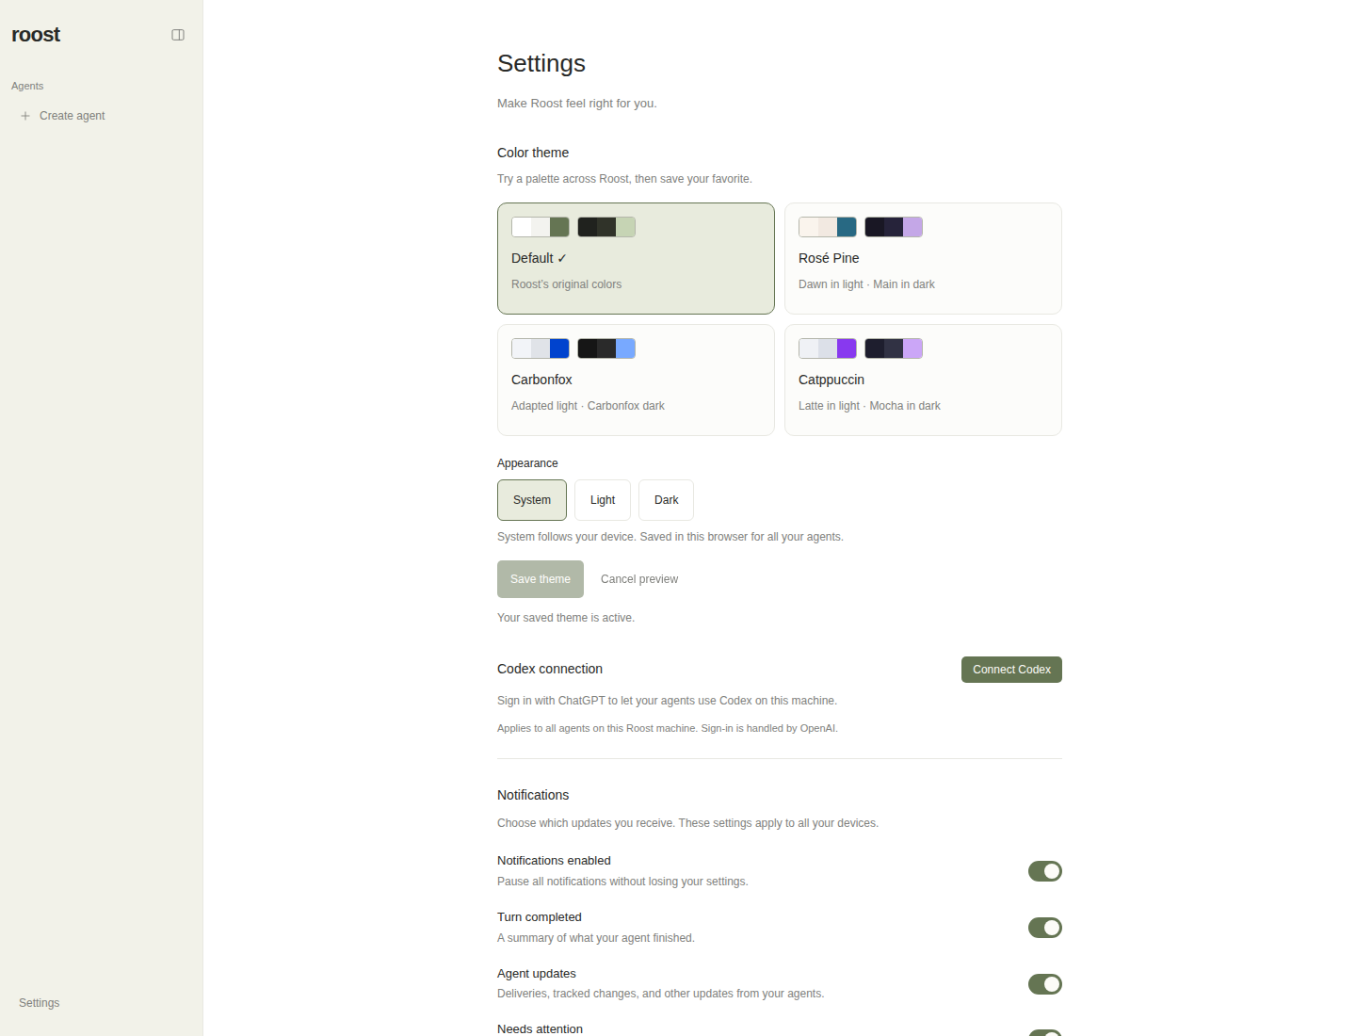Viewport: 1356px width, 1036px height.
Task: Click the Create agent label
Action: coord(73,116)
